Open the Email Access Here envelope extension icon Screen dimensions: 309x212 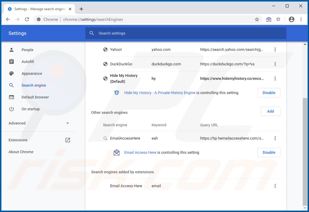point(269,19)
